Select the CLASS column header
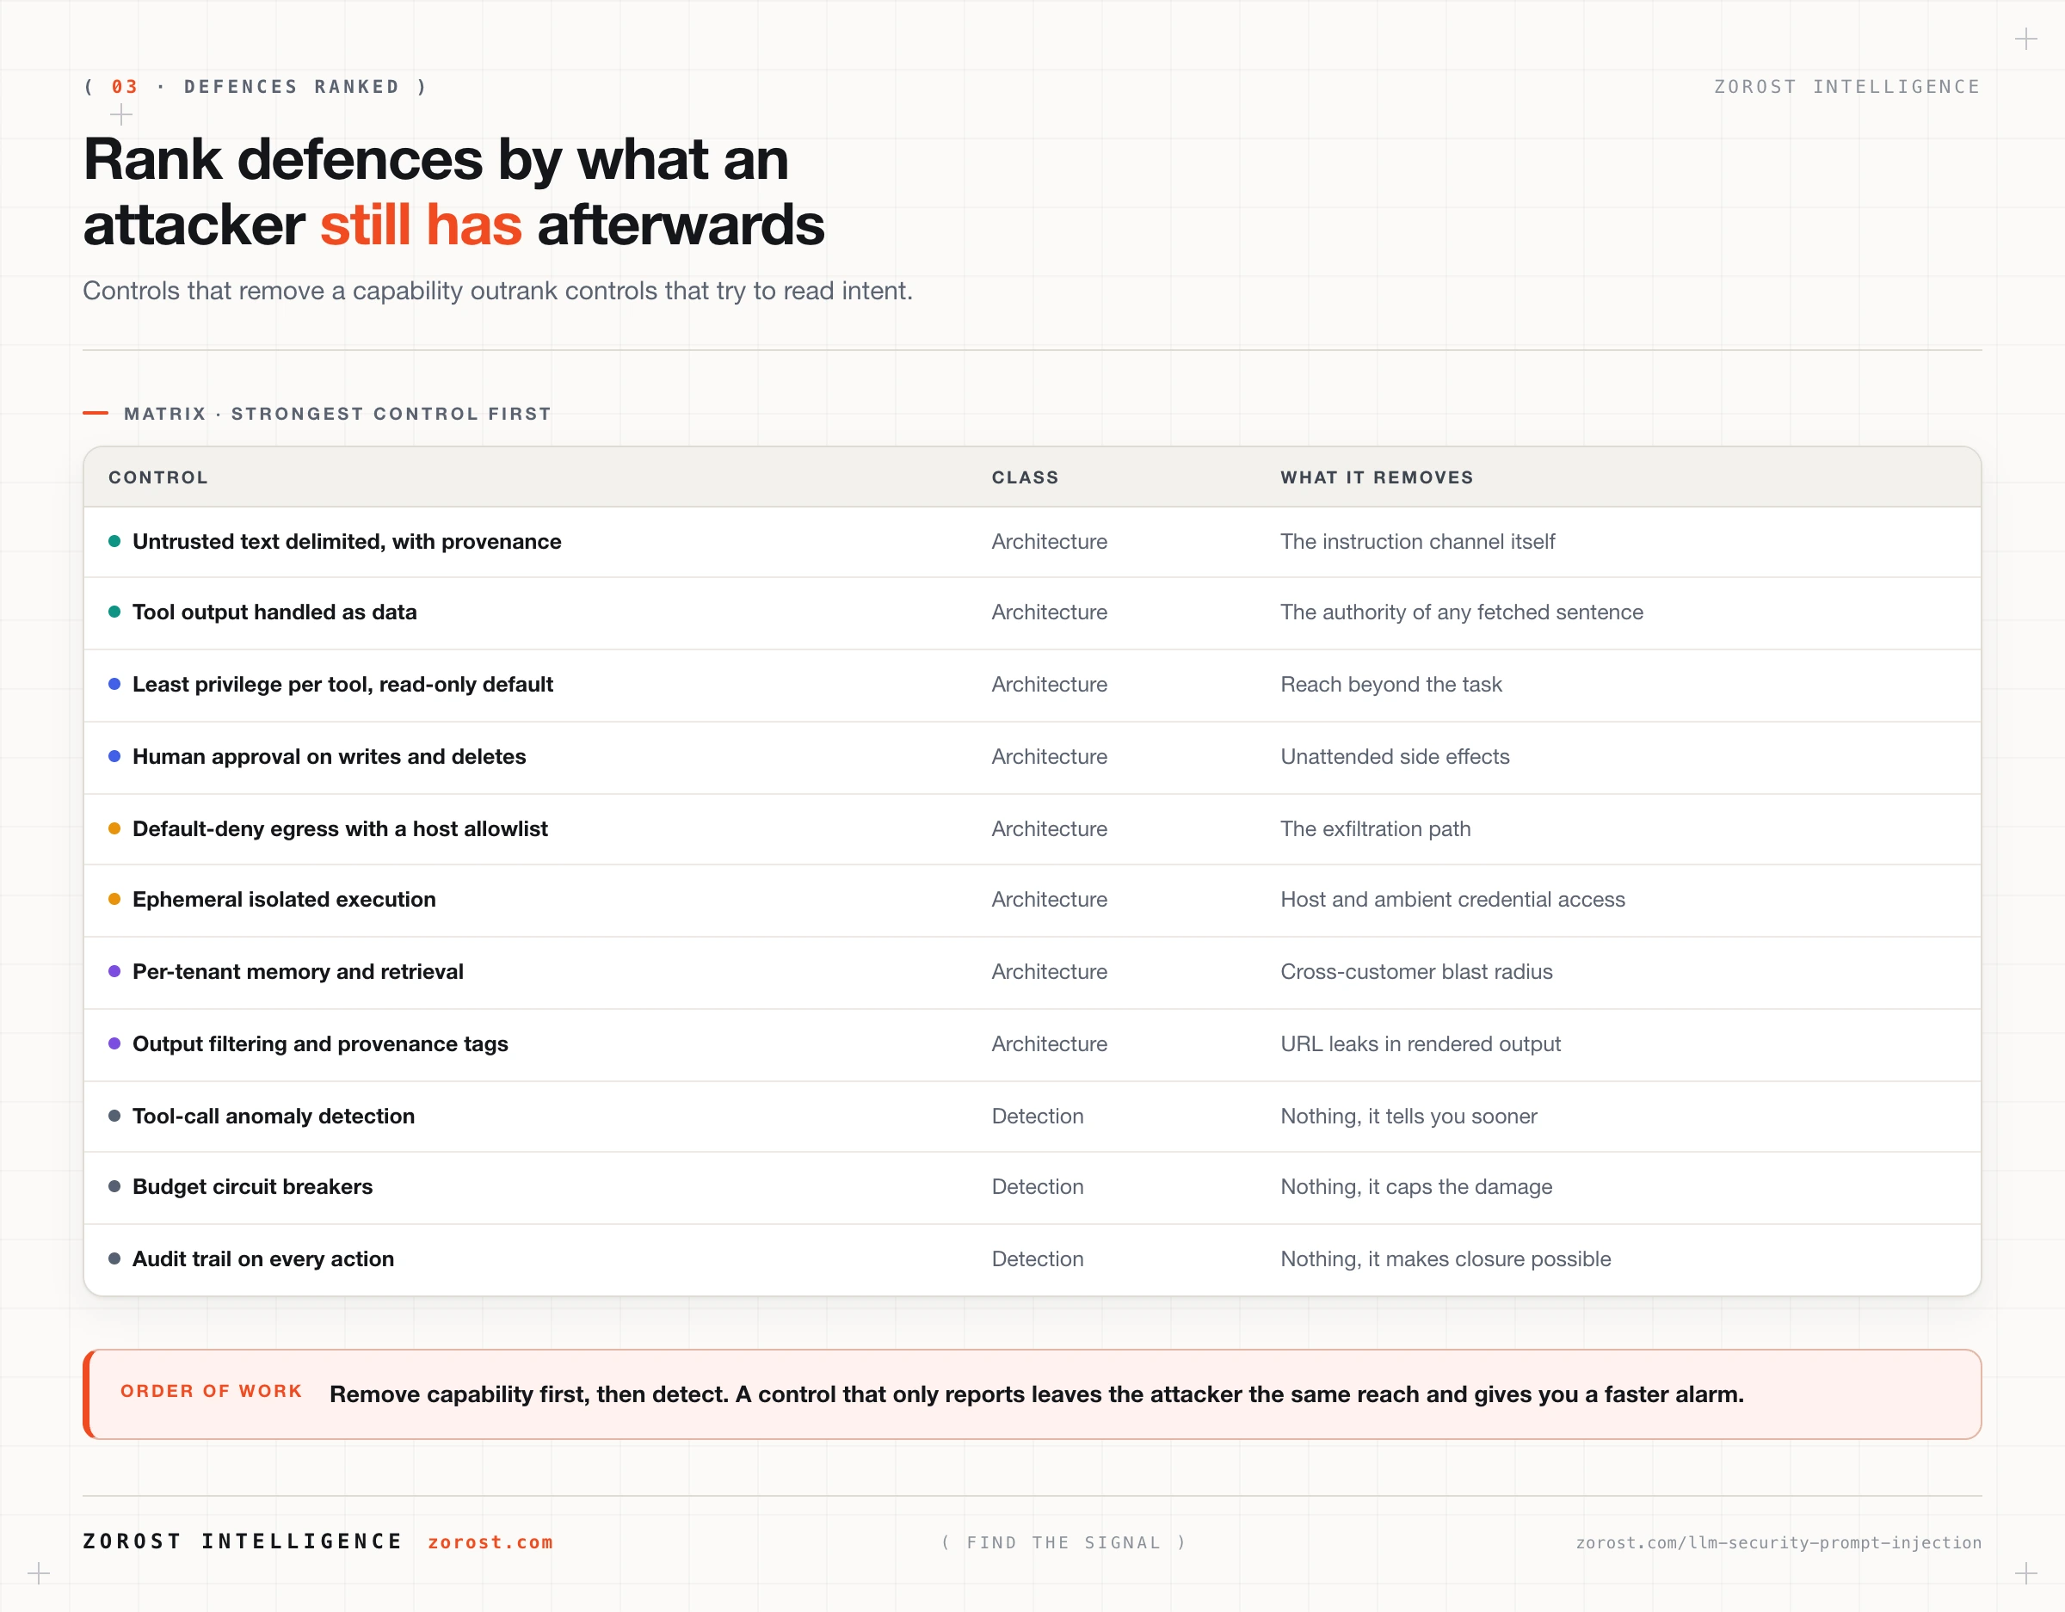This screenshot has width=2065, height=1612. (x=1025, y=477)
